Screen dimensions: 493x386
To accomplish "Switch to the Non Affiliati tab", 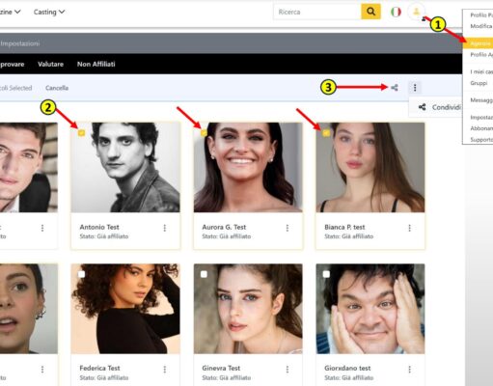I will [96, 64].
